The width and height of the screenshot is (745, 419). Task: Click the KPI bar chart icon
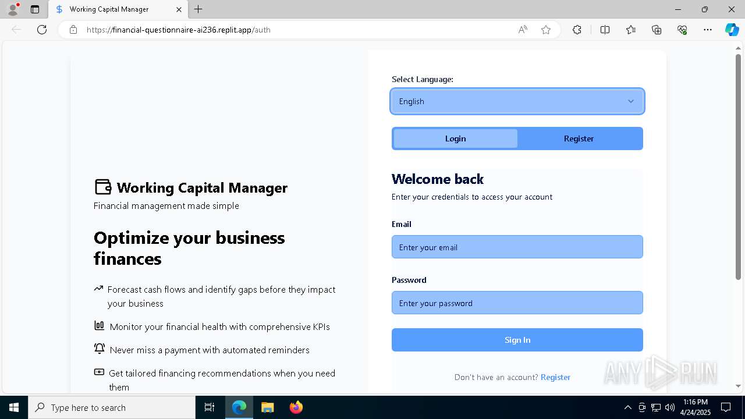point(99,326)
